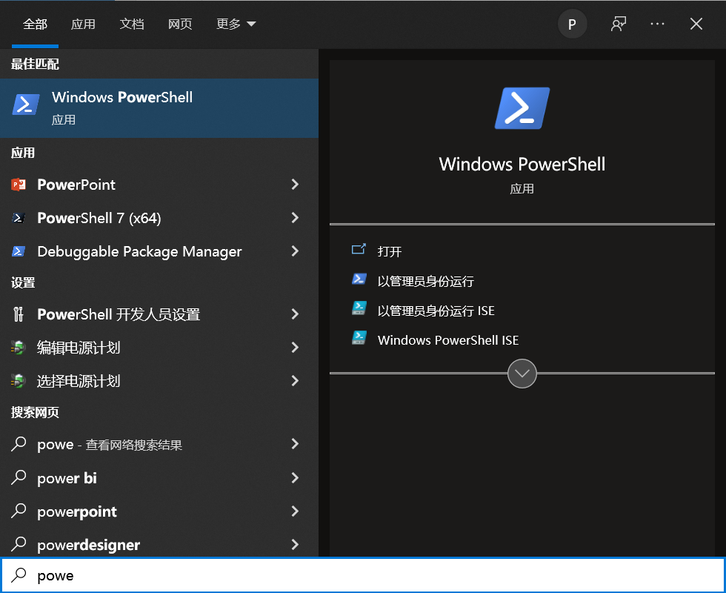
Task: Expand PowerShell 开发人员设置 details arrow
Action: 295,314
